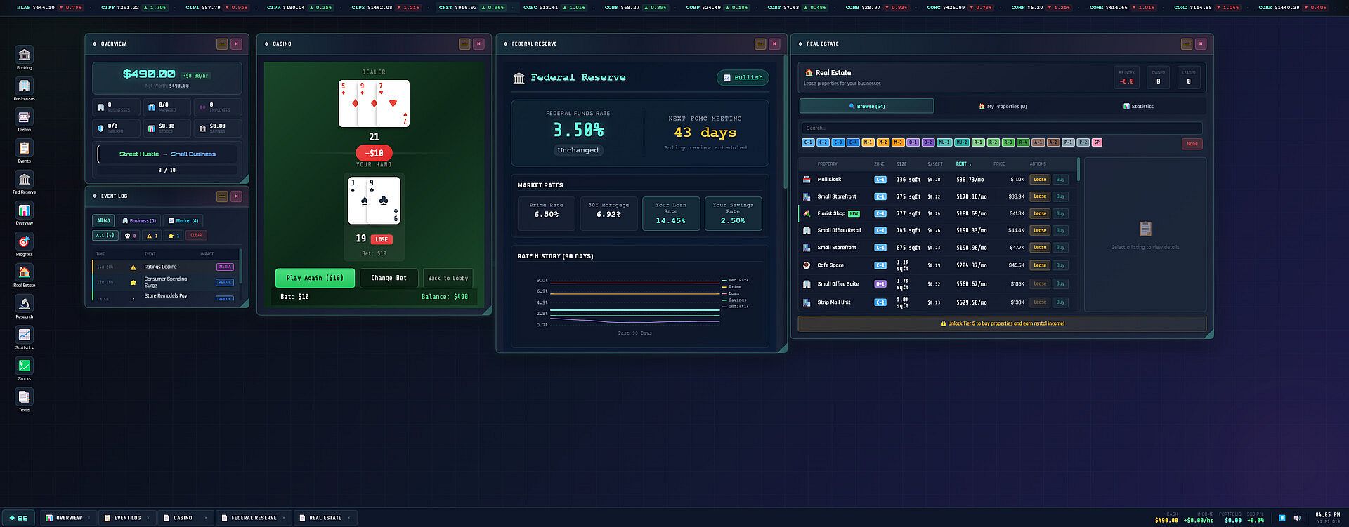The image size is (1349, 527).
Task: Lease the Florist Shop property
Action: tap(1040, 213)
